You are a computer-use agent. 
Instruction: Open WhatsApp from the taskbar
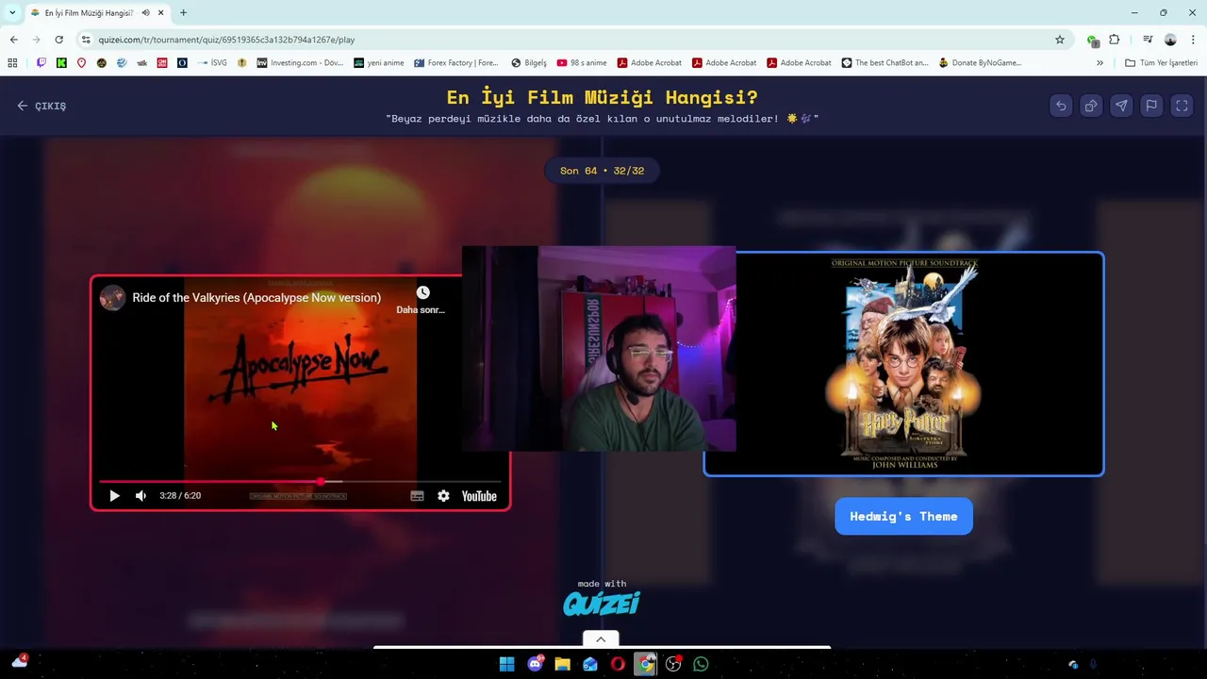point(701,664)
